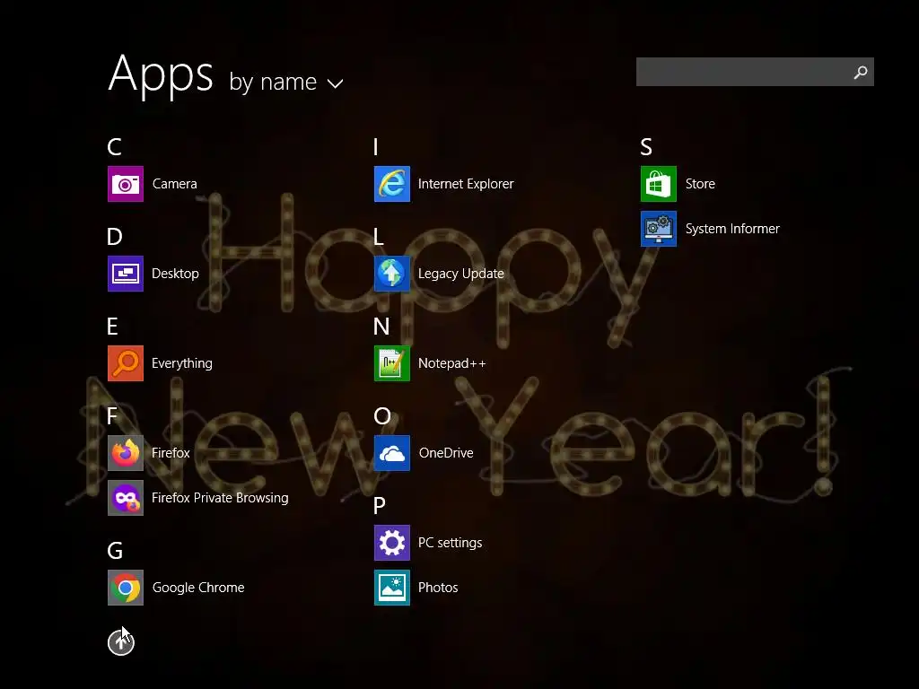The image size is (919, 689).
Task: Launch the Firefox icon
Action: click(126, 452)
